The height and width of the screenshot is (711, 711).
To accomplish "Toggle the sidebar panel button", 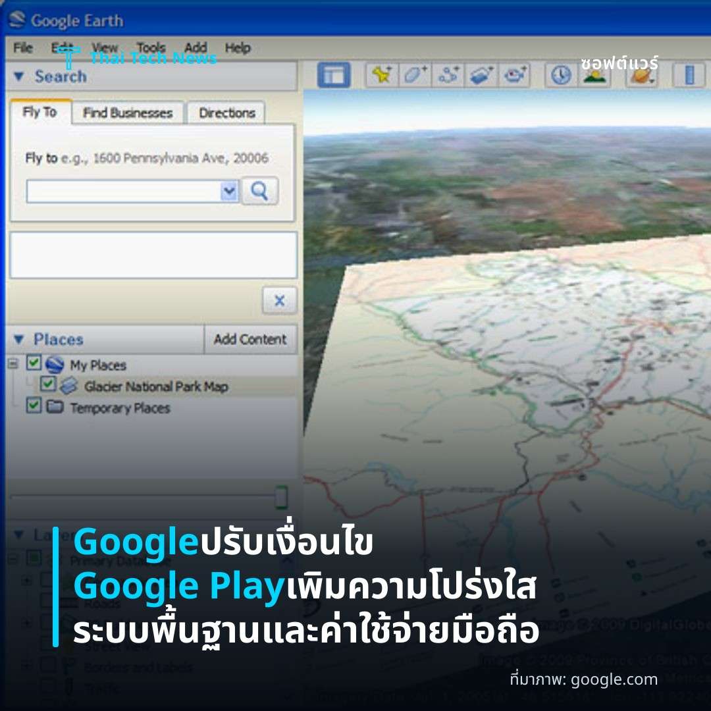I will pos(334,75).
